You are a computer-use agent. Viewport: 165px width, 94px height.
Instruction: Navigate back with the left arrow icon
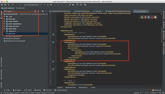pos(13,5)
